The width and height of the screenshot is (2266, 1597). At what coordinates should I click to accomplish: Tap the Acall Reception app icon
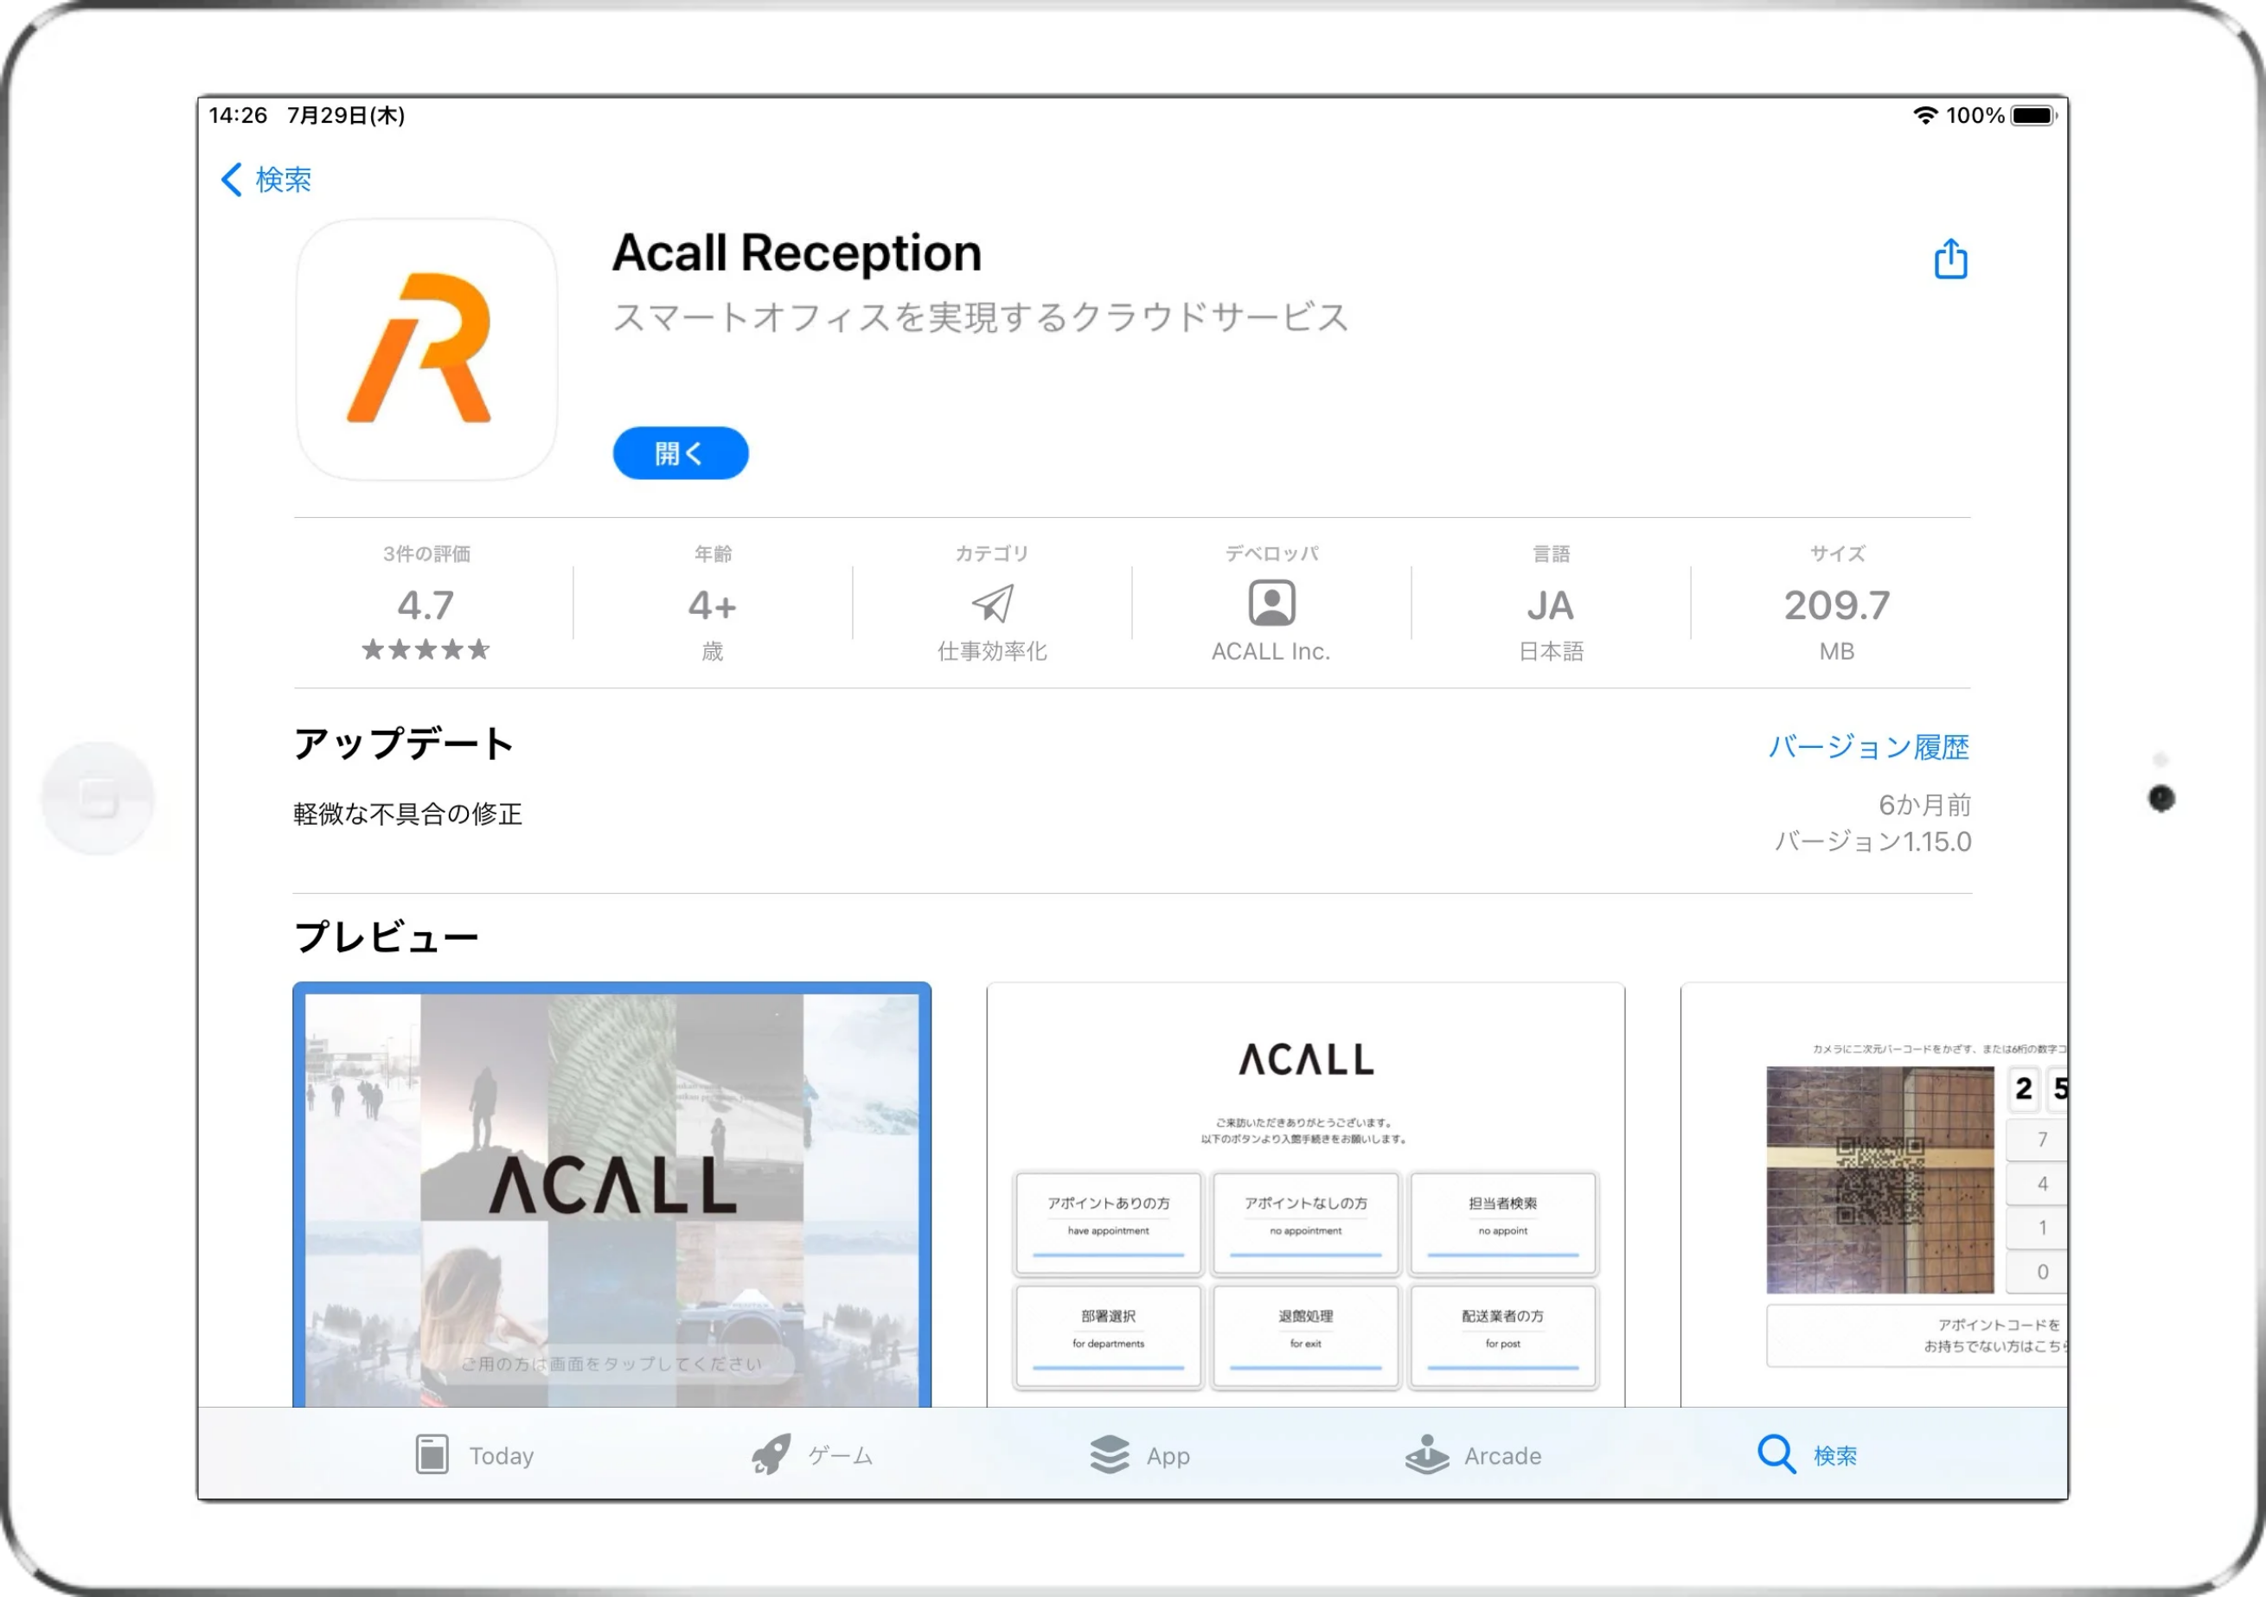point(426,349)
